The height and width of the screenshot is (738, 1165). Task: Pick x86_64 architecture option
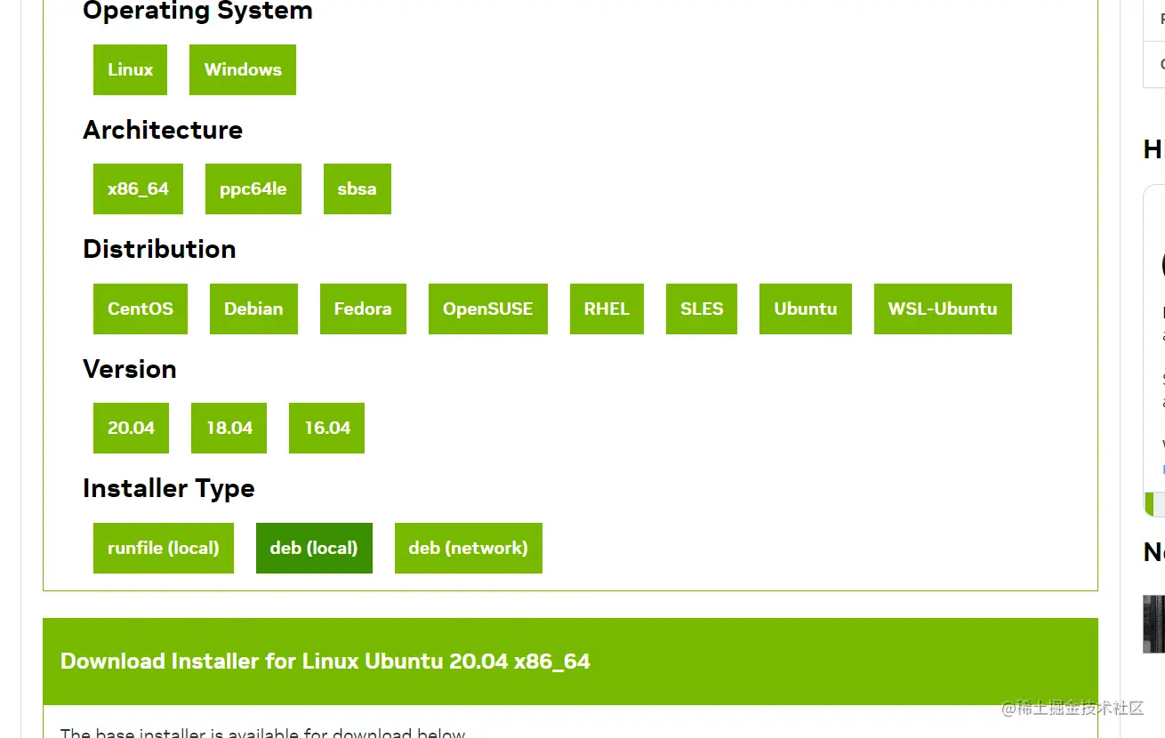138,189
